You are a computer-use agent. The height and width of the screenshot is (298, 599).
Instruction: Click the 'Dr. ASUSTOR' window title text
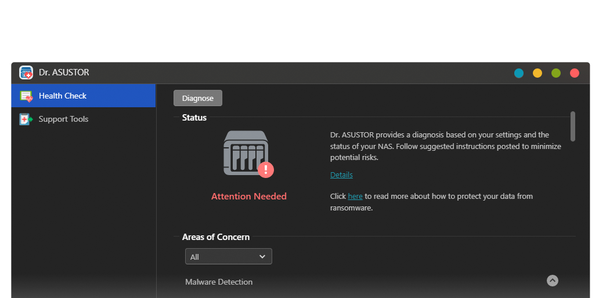coord(64,73)
